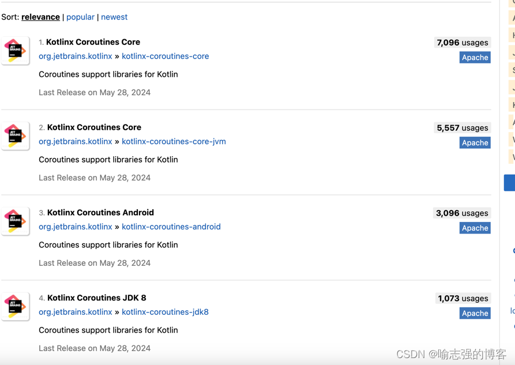Open JetBrains logo of Coroutines JDK 8 result
515x365 pixels.
click(x=16, y=307)
